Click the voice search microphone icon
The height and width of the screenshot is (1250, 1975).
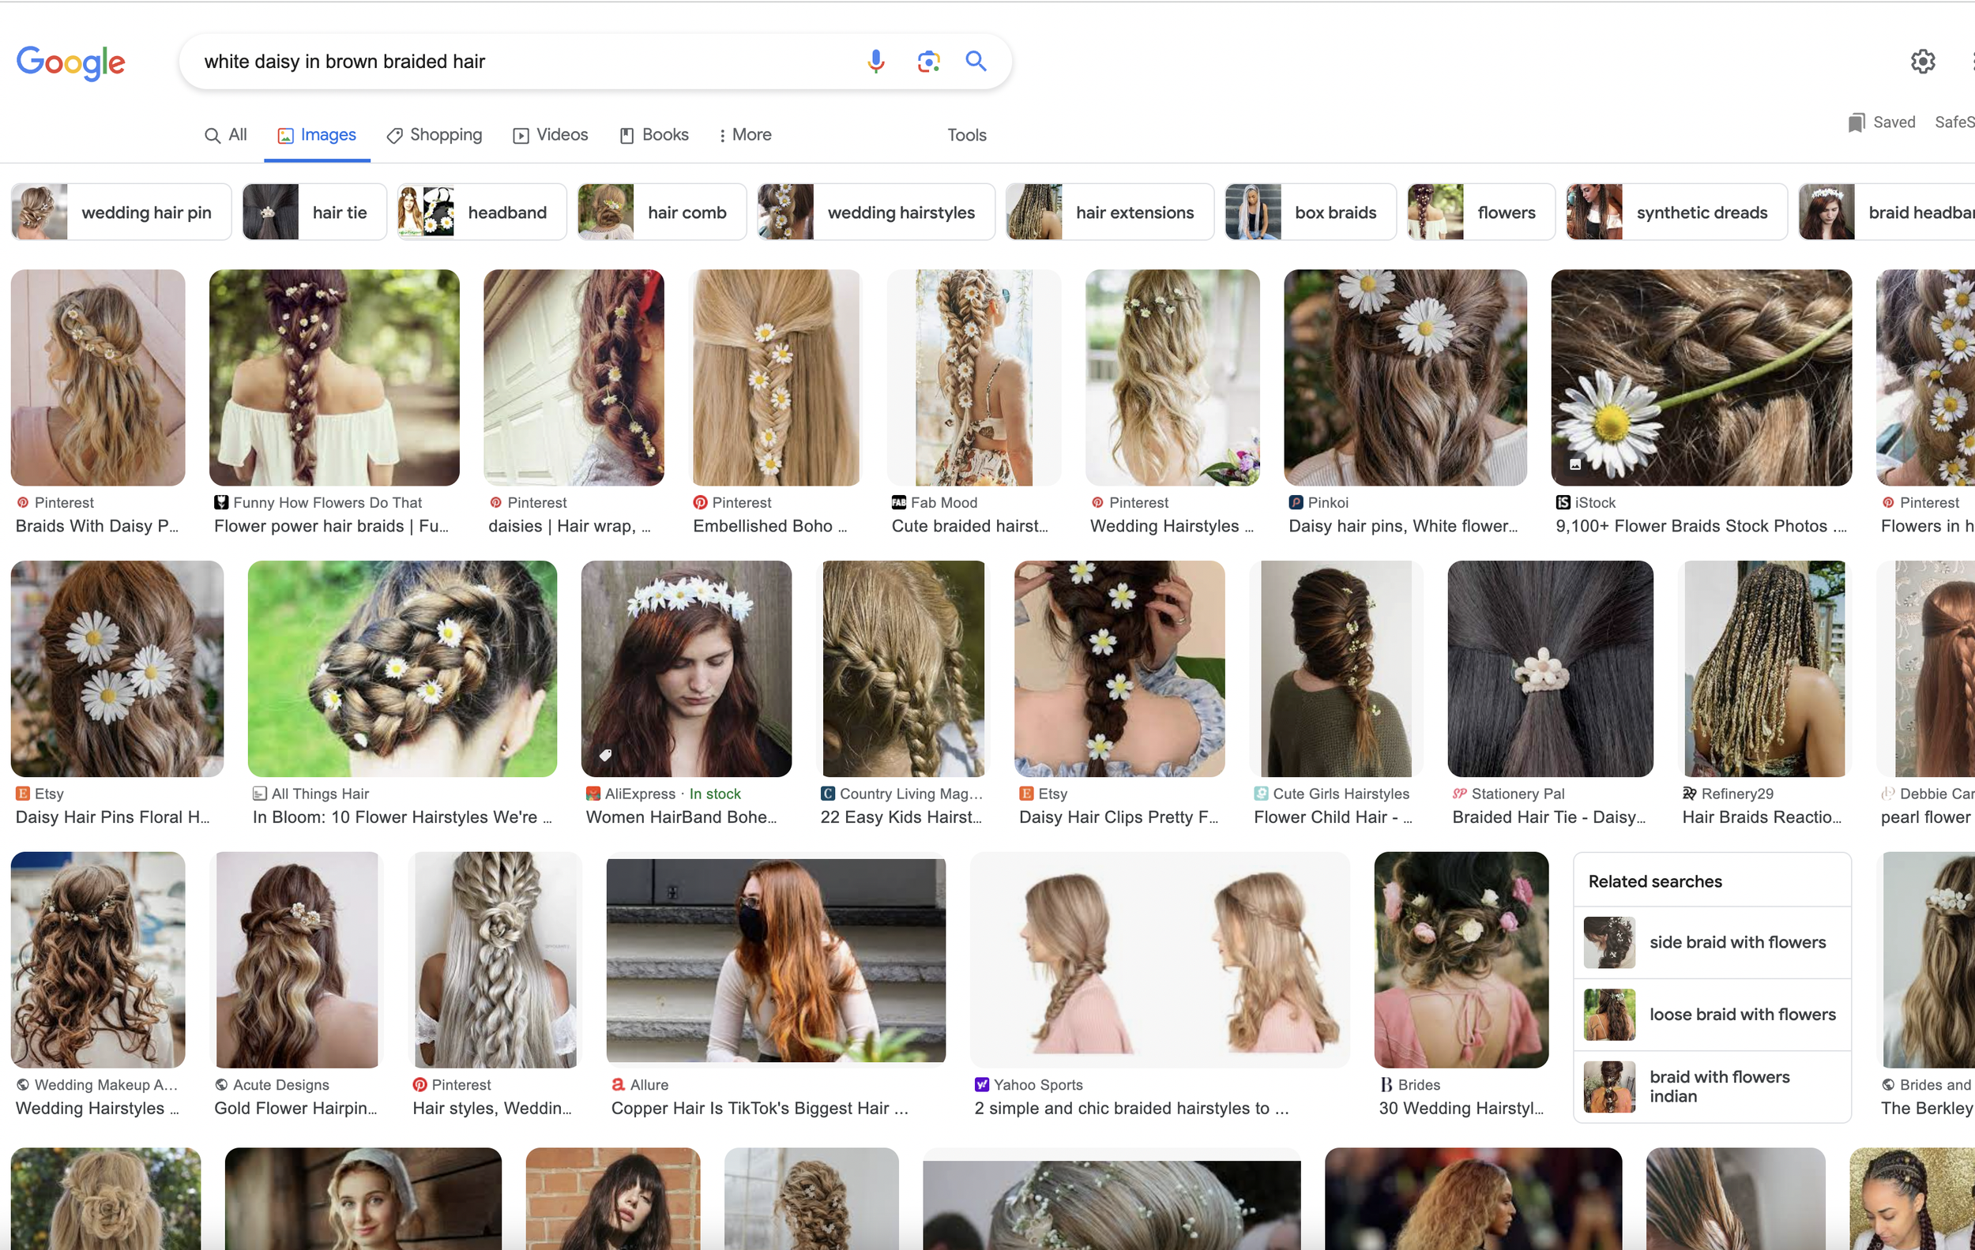875,62
